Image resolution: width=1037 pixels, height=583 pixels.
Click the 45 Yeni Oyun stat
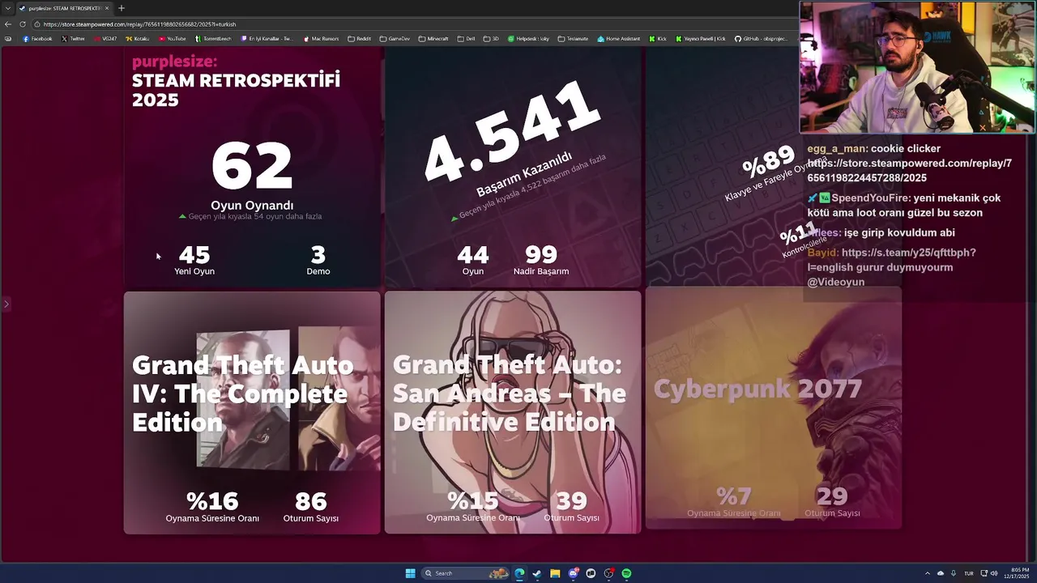click(x=194, y=261)
